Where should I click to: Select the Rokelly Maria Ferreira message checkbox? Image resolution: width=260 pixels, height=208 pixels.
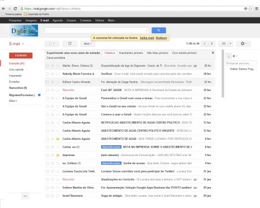[47, 74]
